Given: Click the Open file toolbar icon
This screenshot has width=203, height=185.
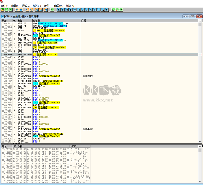Looking at the screenshot, I should pyautogui.click(x=3, y=10).
